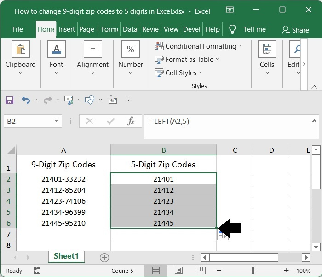Viewport: 322px width, 277px height.
Task: Select cell A2 containing 21401-33232
Action: (63, 179)
